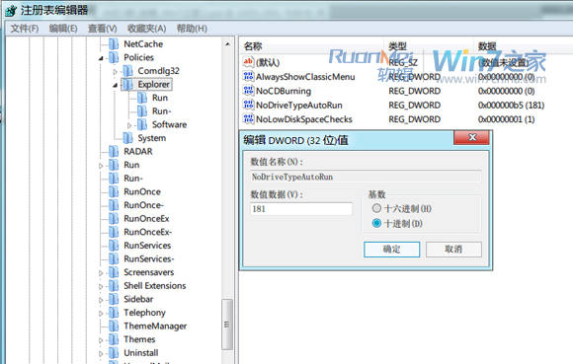Click the RunOnce folder icon

[x=114, y=191]
